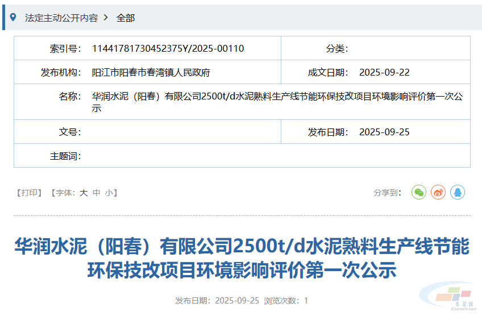The height and width of the screenshot is (316, 482).
Task: Set font size to 大
Action: (x=84, y=193)
